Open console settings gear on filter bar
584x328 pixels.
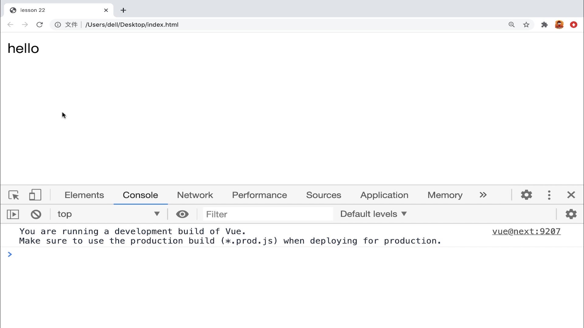coord(571,214)
